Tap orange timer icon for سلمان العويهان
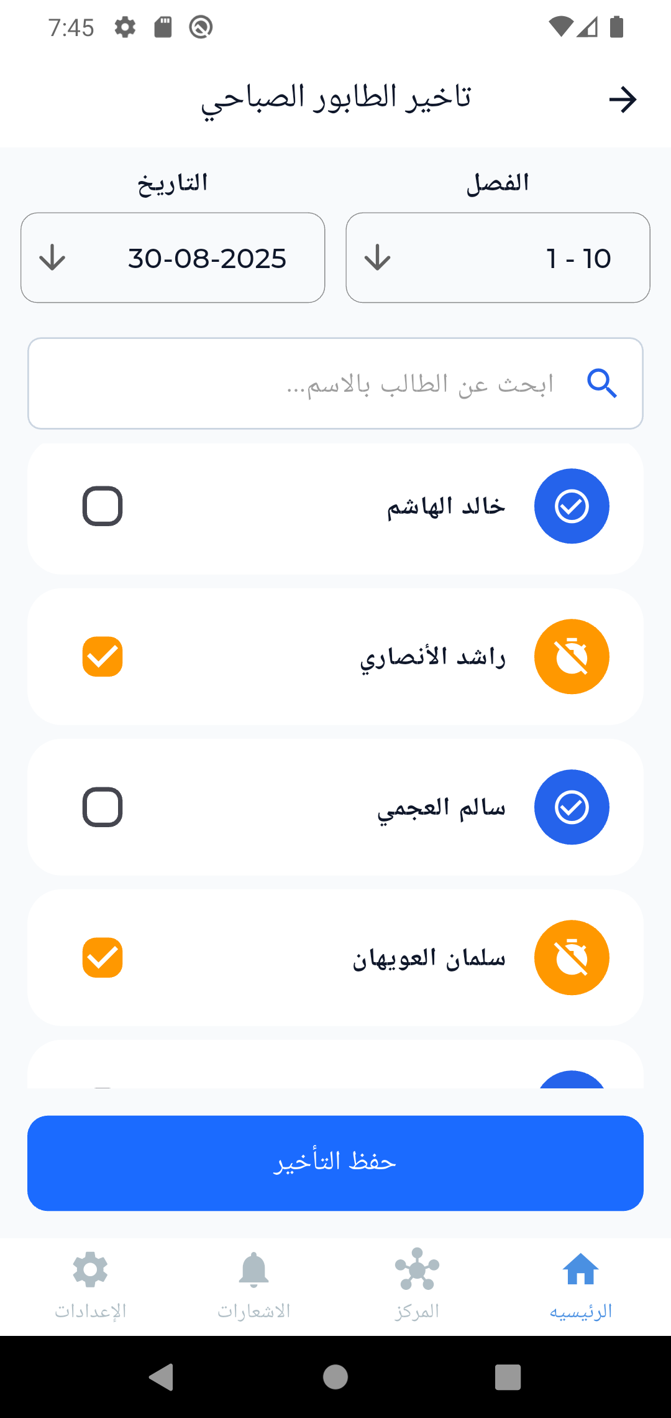 pyautogui.click(x=572, y=958)
